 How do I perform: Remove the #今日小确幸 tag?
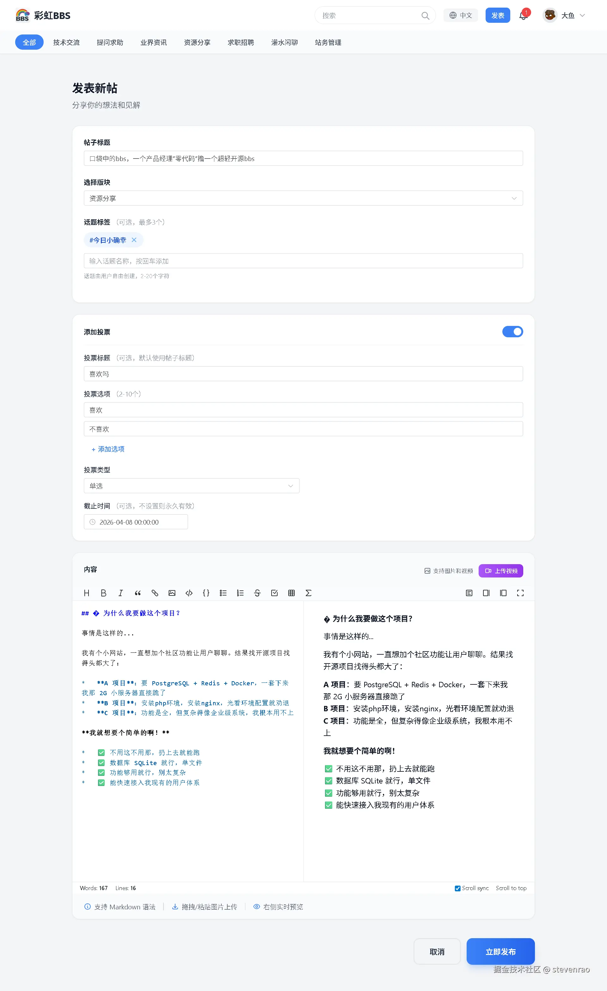tap(134, 240)
